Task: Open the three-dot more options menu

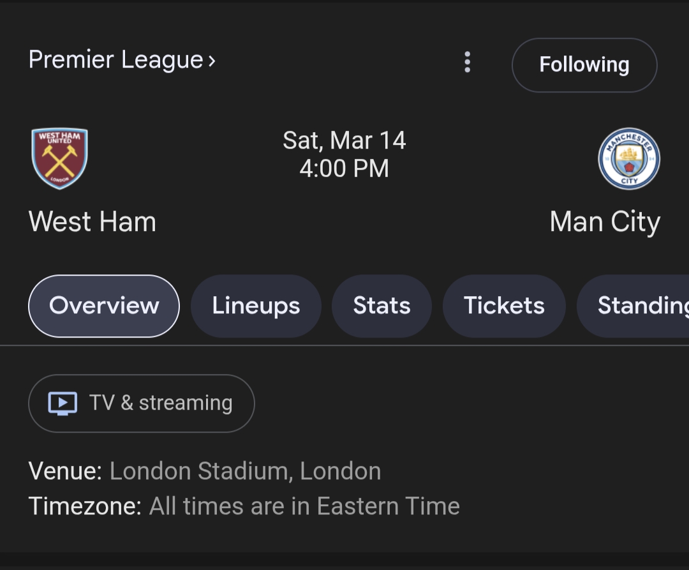Action: pyautogui.click(x=467, y=63)
